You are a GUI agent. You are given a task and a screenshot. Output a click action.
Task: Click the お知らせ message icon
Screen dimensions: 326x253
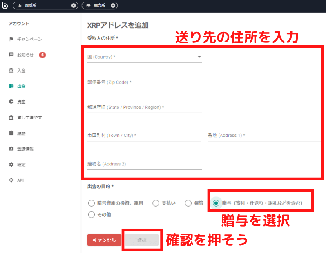click(x=11, y=55)
